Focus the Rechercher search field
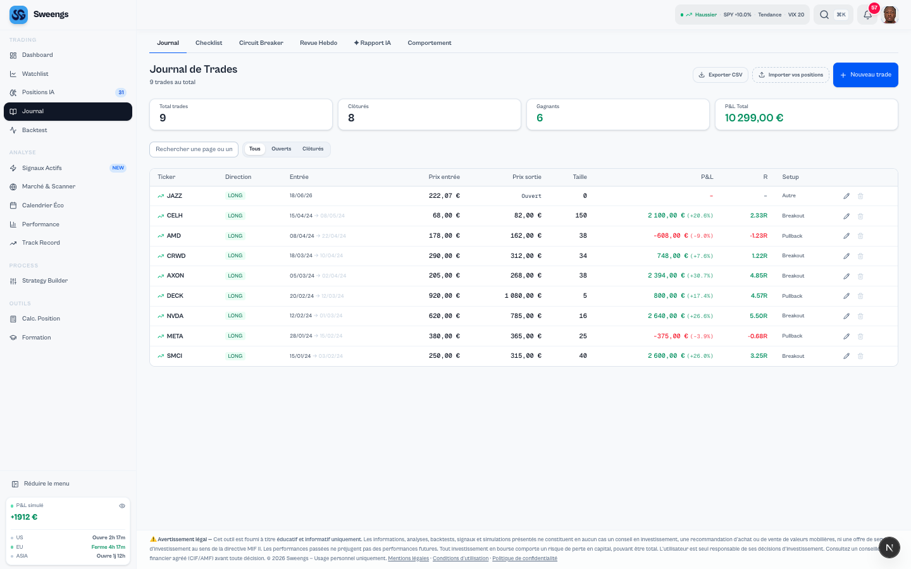This screenshot has width=911, height=569. (x=194, y=149)
